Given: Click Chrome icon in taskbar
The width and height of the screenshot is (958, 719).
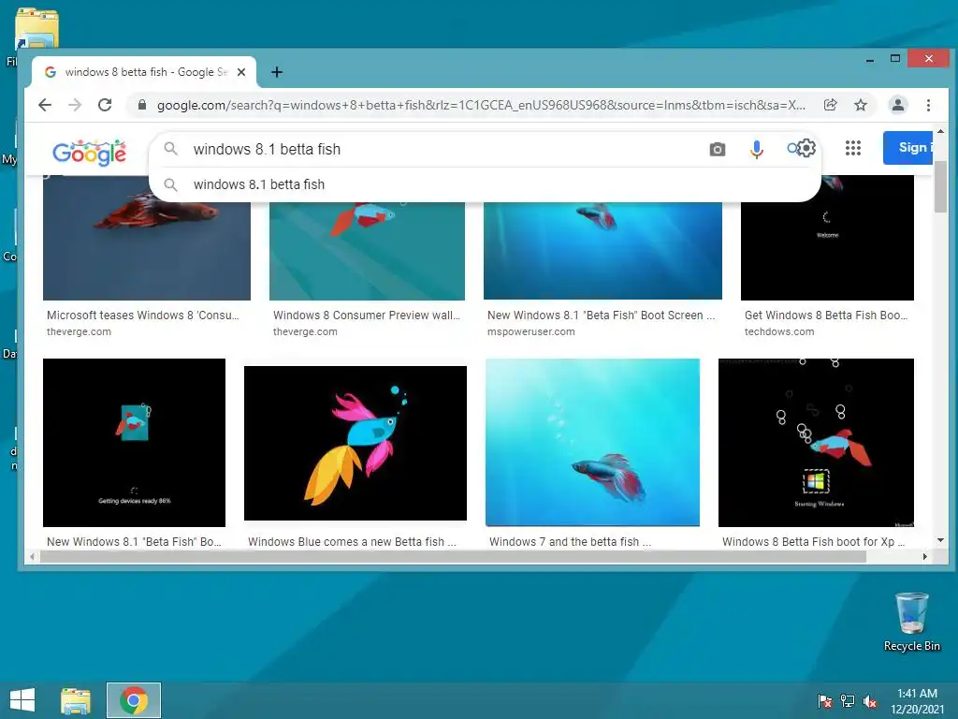Looking at the screenshot, I should (134, 700).
